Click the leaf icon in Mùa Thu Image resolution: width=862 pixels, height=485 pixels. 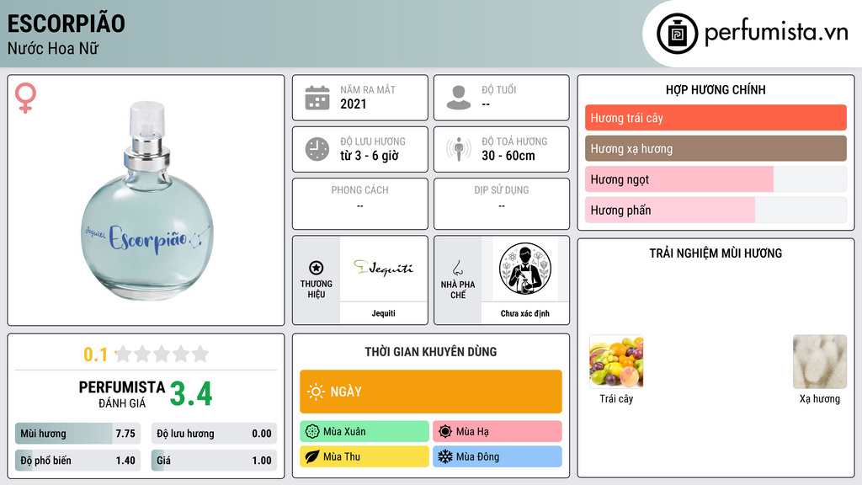312,456
